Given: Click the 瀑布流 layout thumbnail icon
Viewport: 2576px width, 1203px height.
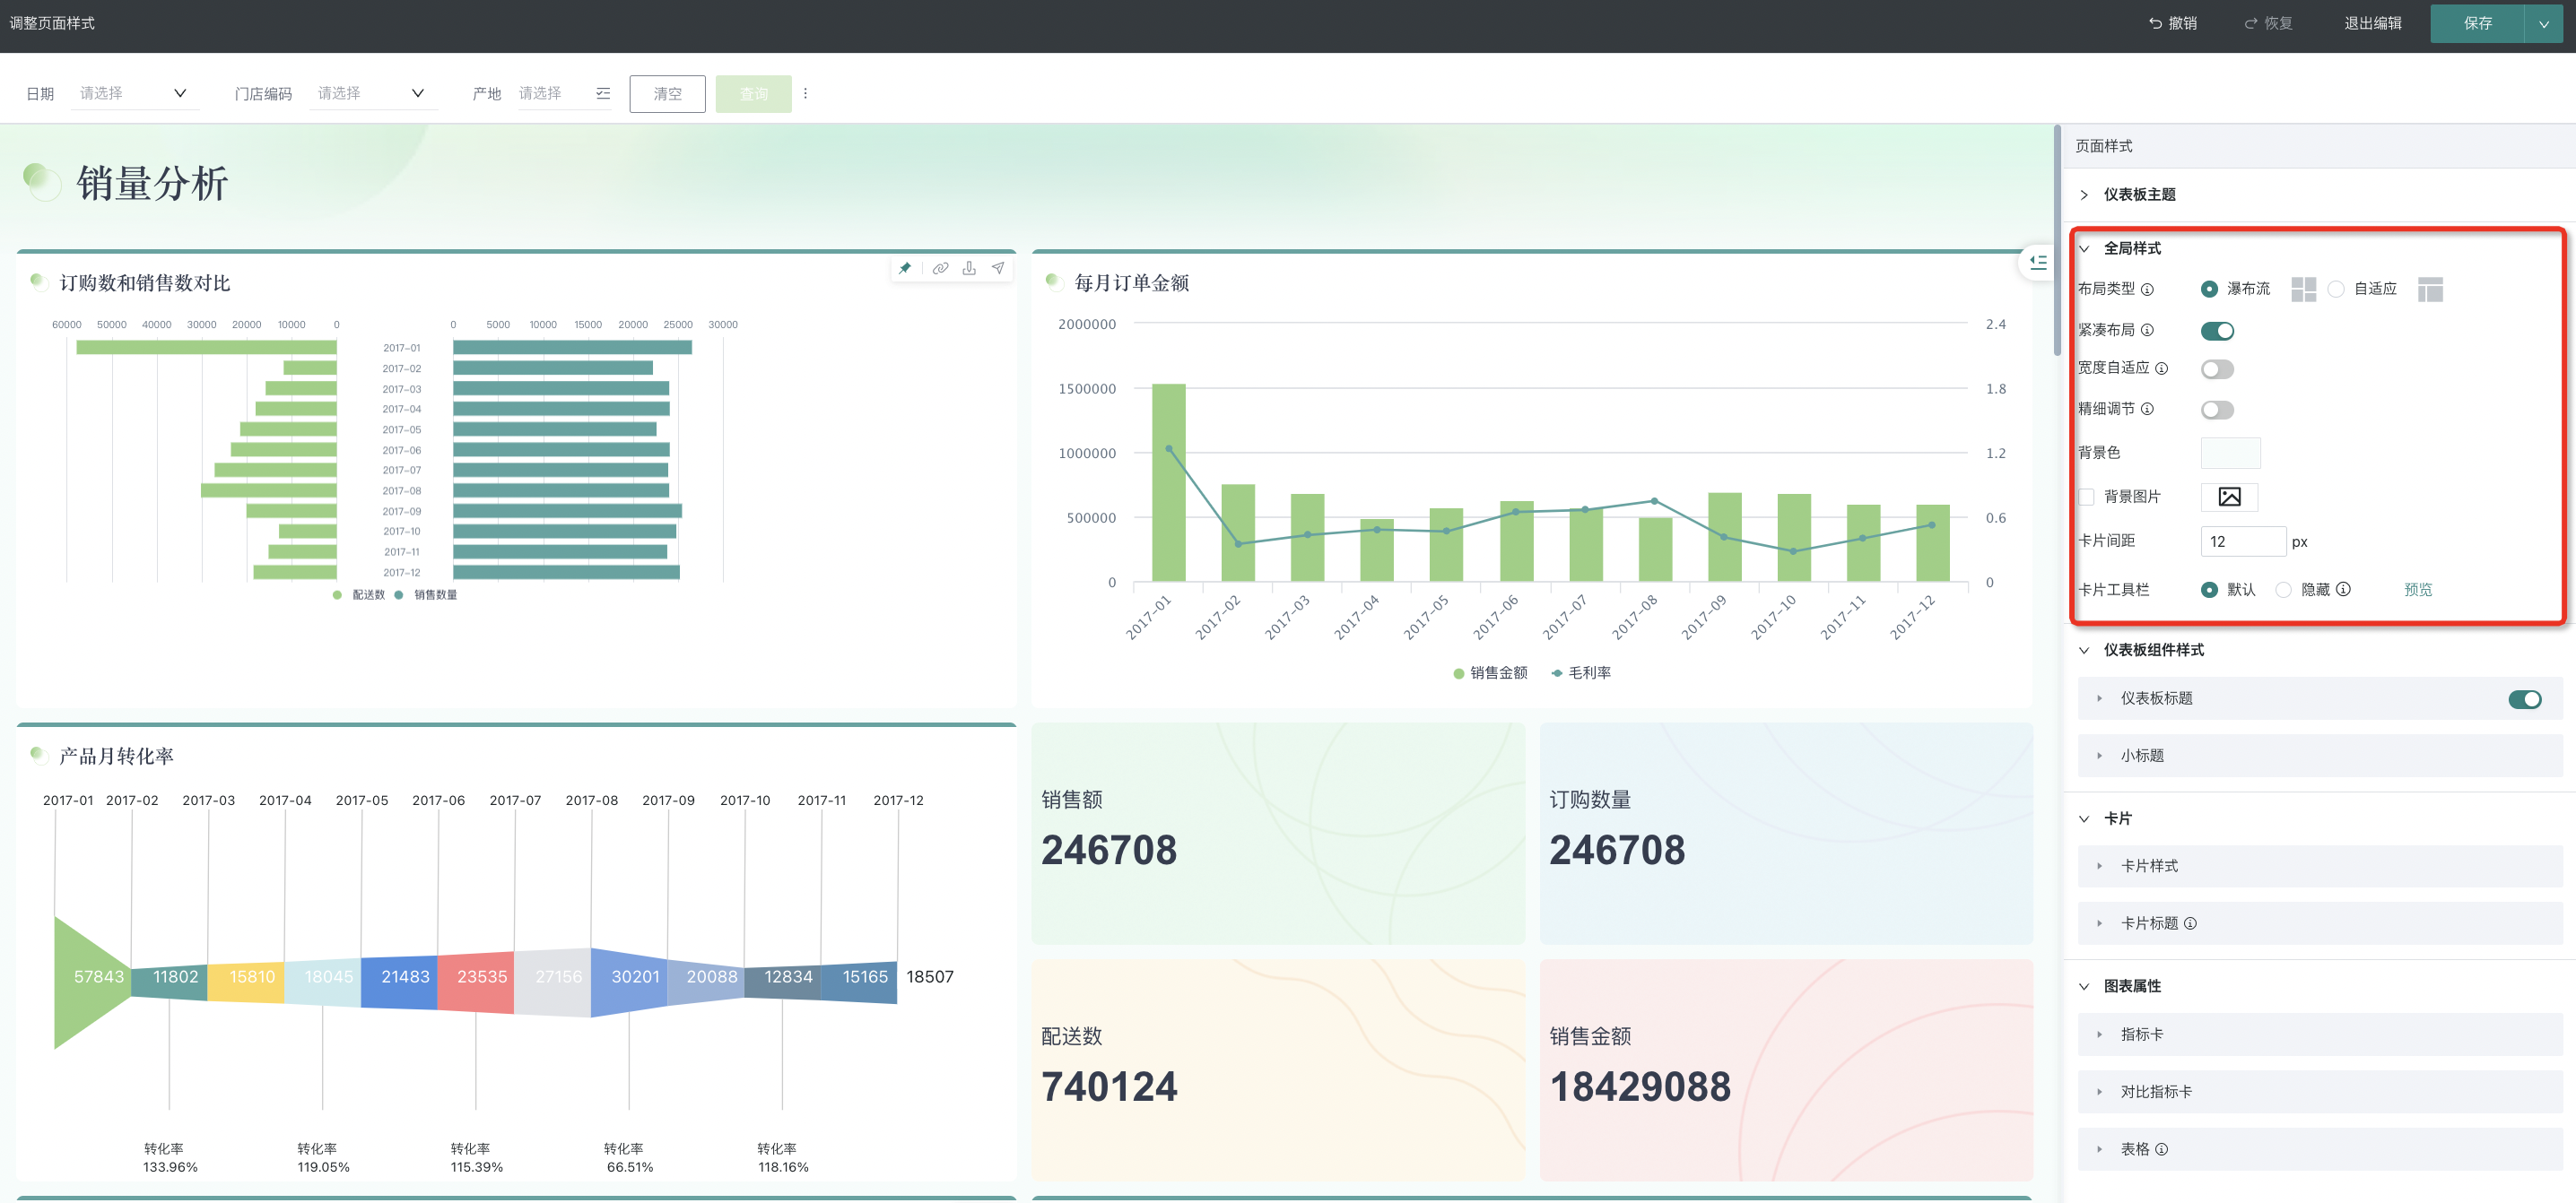Looking at the screenshot, I should pyautogui.click(x=2303, y=290).
